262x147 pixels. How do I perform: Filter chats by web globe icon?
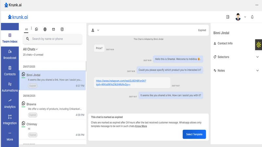point(45,29)
